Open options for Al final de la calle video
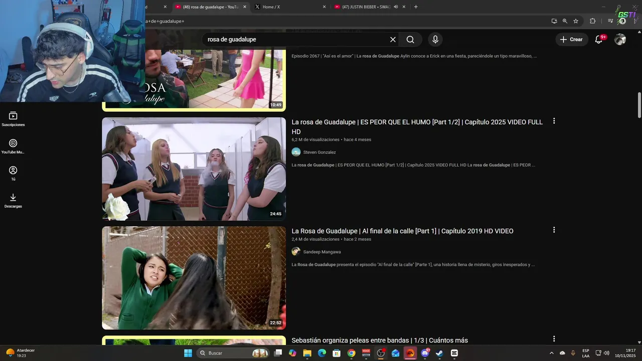642x361 pixels. (554, 230)
